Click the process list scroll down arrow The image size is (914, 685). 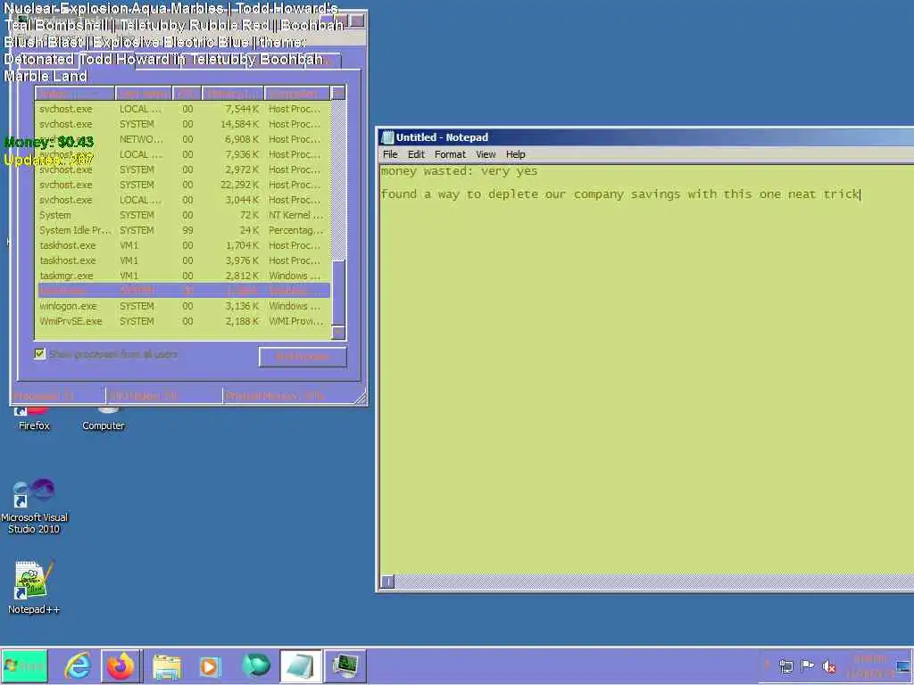338,333
